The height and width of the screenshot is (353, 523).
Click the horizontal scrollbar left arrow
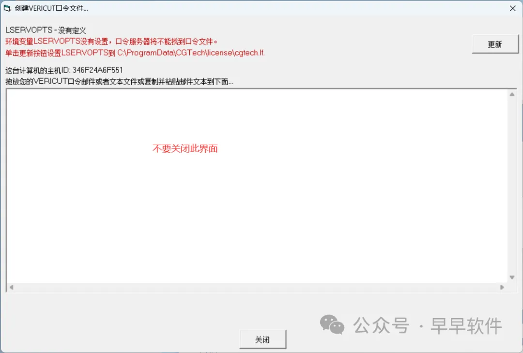(x=11, y=287)
